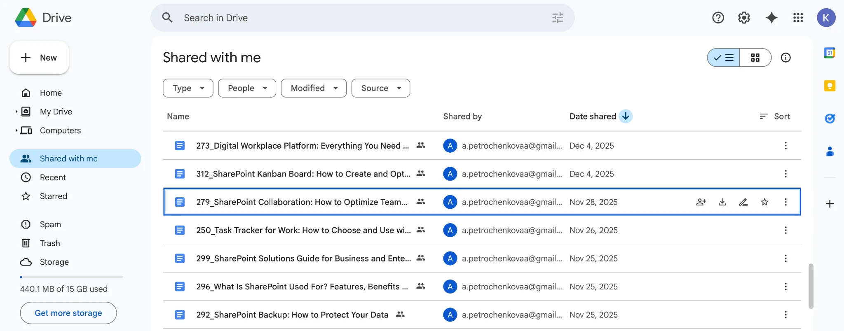This screenshot has height=331, width=844.
Task: Open the account avatar K
Action: click(x=826, y=18)
